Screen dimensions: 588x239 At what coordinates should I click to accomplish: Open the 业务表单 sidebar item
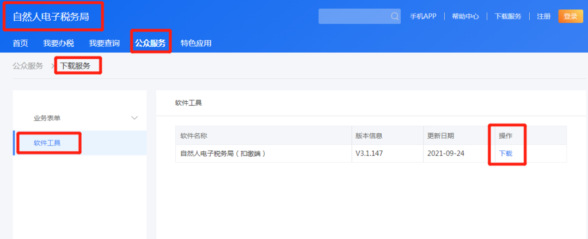tap(79, 118)
